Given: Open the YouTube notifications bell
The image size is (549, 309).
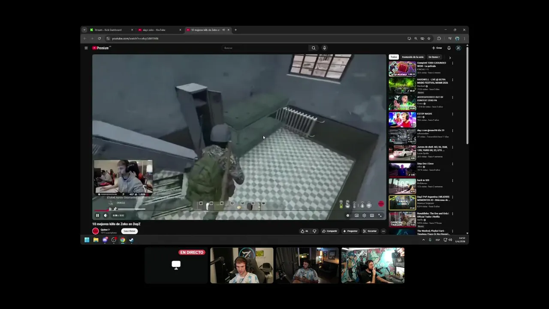Looking at the screenshot, I should [449, 48].
